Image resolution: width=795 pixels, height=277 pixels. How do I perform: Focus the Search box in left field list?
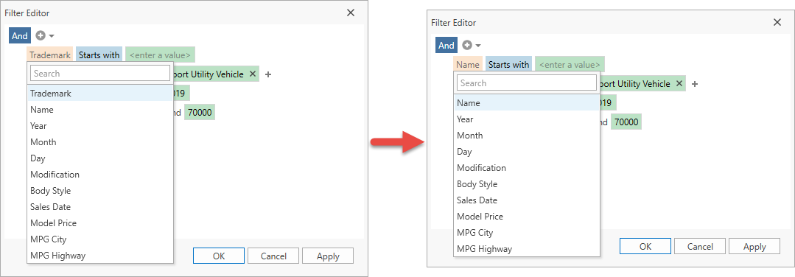pos(100,73)
